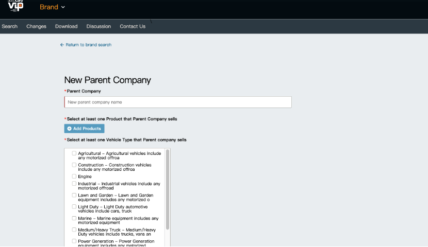
Task: Toggle the Marine checkbox
Action: pos(74,218)
